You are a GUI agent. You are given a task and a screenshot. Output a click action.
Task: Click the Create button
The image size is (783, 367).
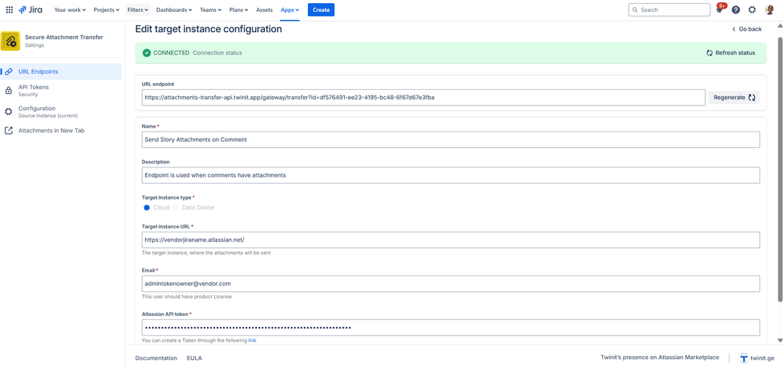point(321,9)
